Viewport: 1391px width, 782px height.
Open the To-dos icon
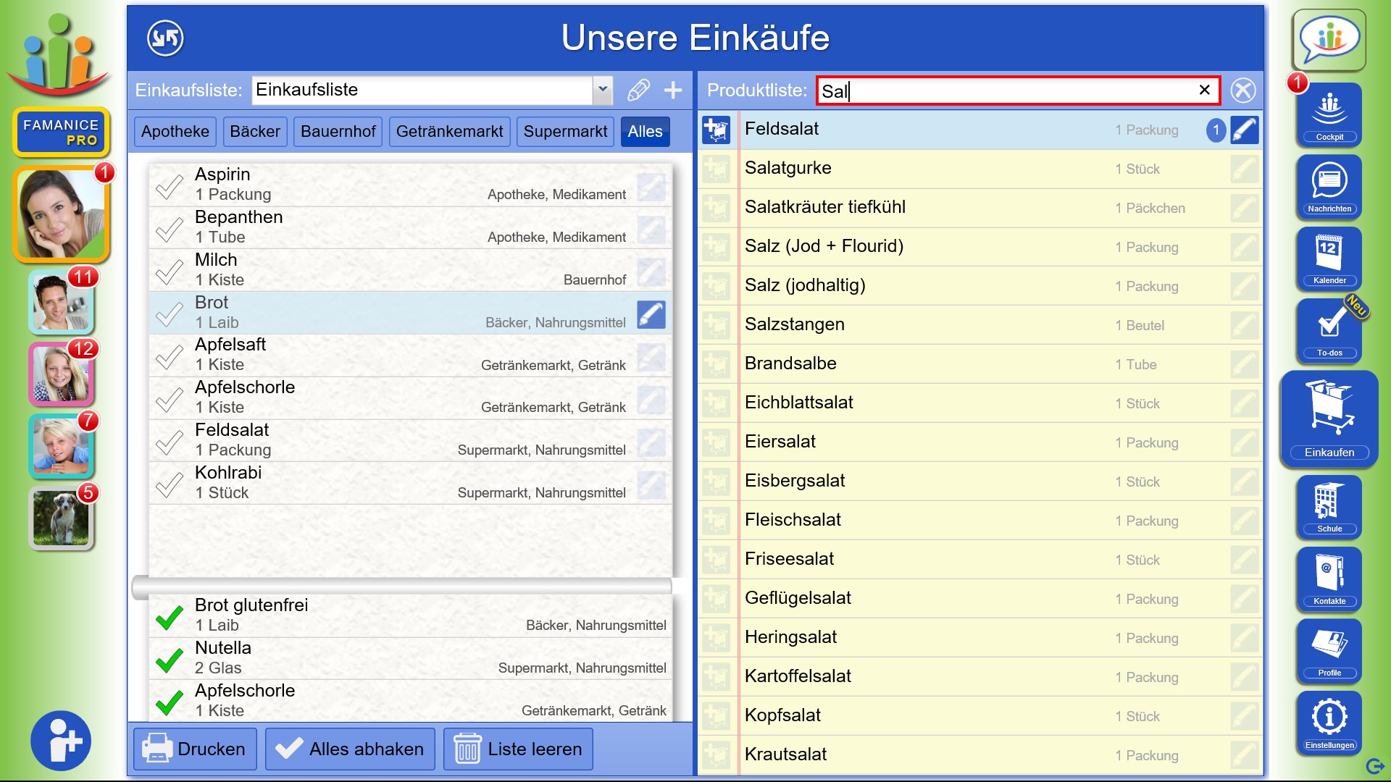click(1329, 329)
